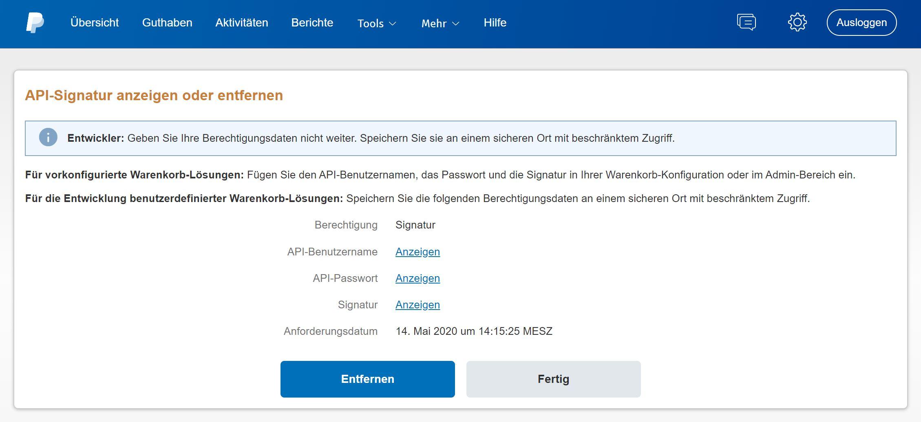This screenshot has width=921, height=422.
Task: Click the 'API-Benutzername' label
Action: pos(332,252)
